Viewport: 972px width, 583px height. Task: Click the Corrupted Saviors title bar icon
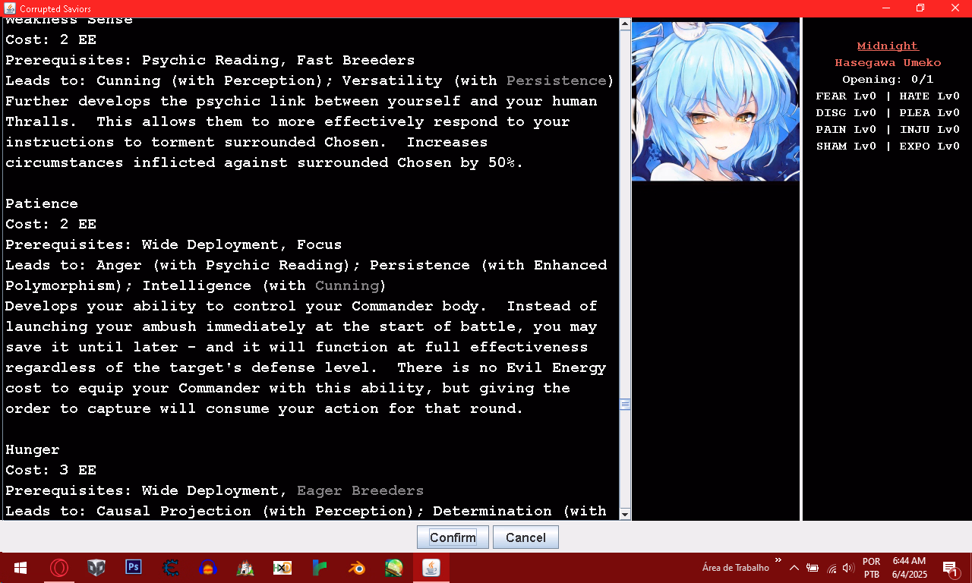pos(10,8)
